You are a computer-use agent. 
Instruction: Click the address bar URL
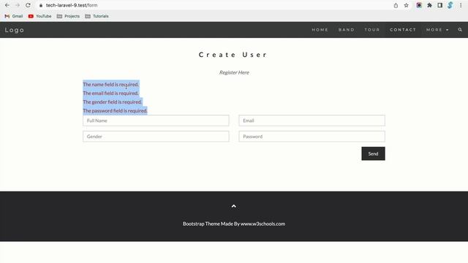(x=72, y=5)
